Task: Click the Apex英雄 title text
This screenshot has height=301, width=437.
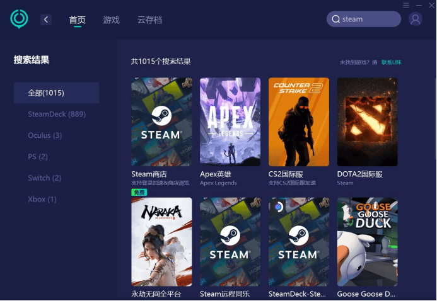Action: (216, 174)
